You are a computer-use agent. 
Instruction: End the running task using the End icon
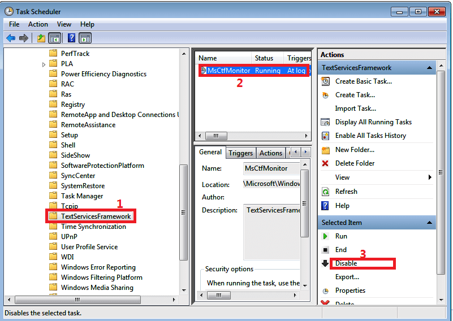click(325, 250)
